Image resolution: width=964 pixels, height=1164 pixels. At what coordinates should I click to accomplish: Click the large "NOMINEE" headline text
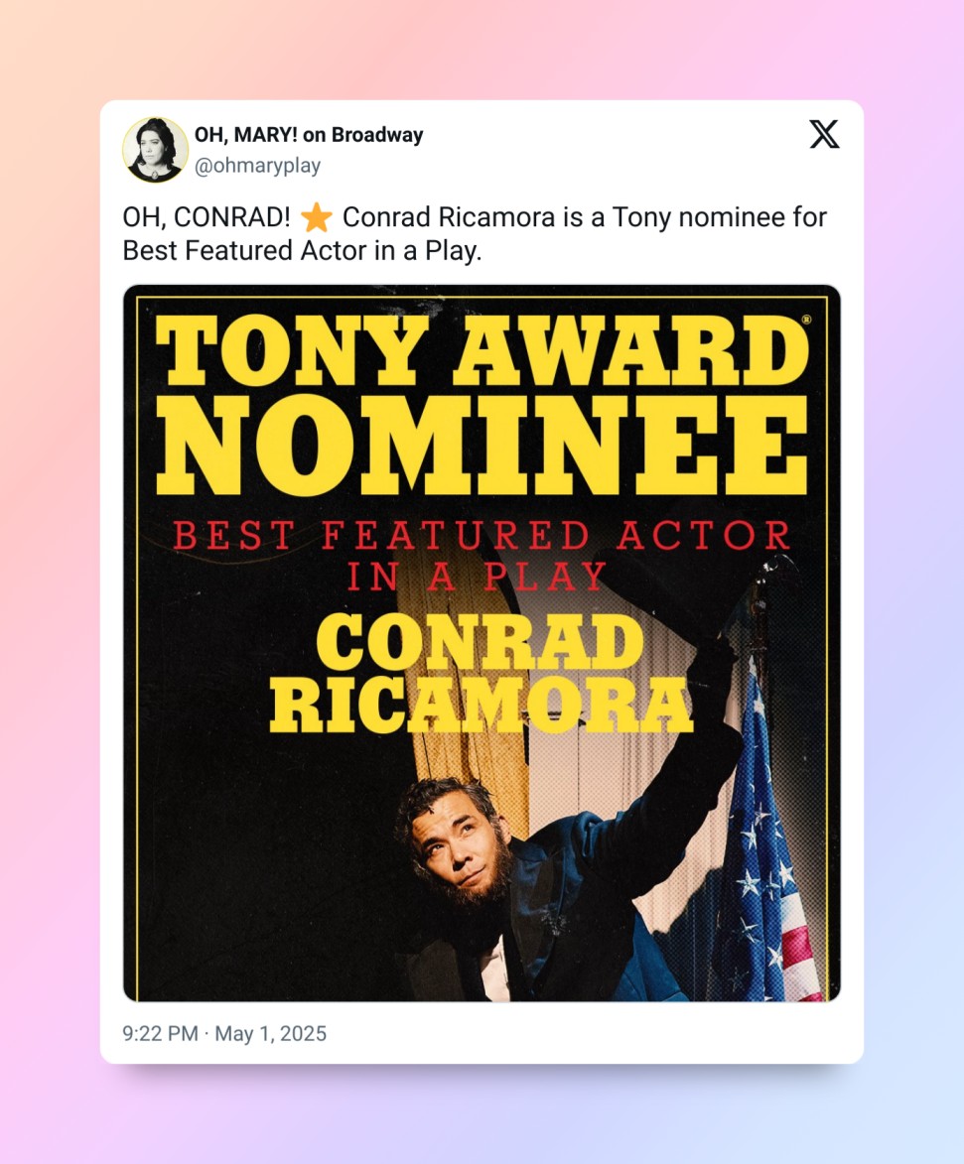click(482, 444)
